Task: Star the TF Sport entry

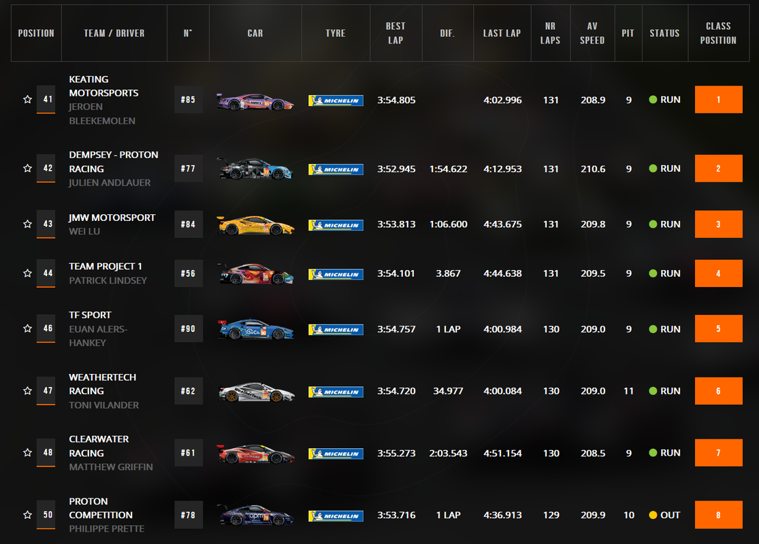Action: click(28, 328)
